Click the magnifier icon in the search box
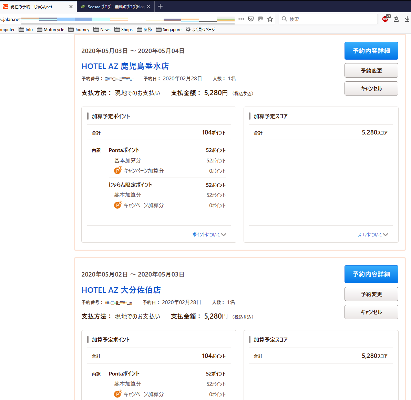411x400 pixels. pyautogui.click(x=285, y=19)
